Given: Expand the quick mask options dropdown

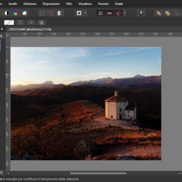Looking at the screenshot, I should (x=85, y=13).
